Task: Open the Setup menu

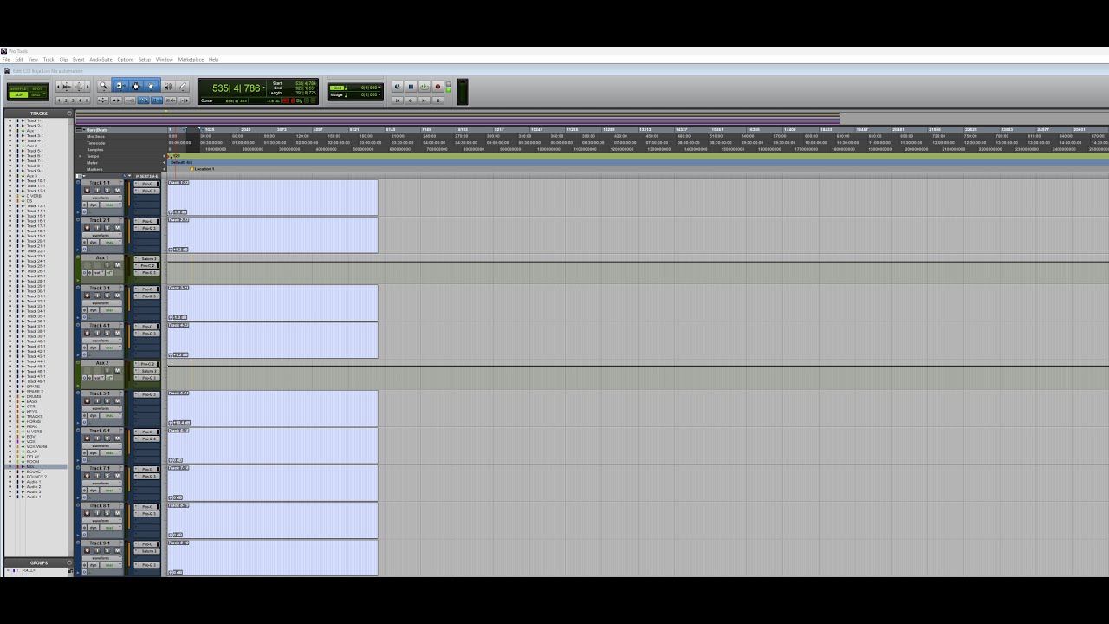Action: (x=145, y=60)
